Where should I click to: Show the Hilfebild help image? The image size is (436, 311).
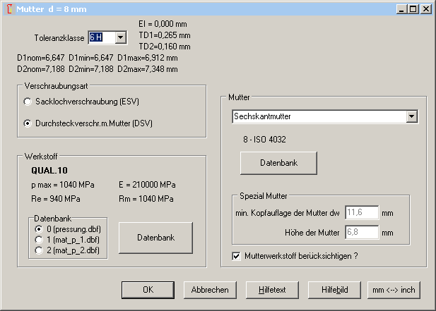pyautogui.click(x=334, y=290)
